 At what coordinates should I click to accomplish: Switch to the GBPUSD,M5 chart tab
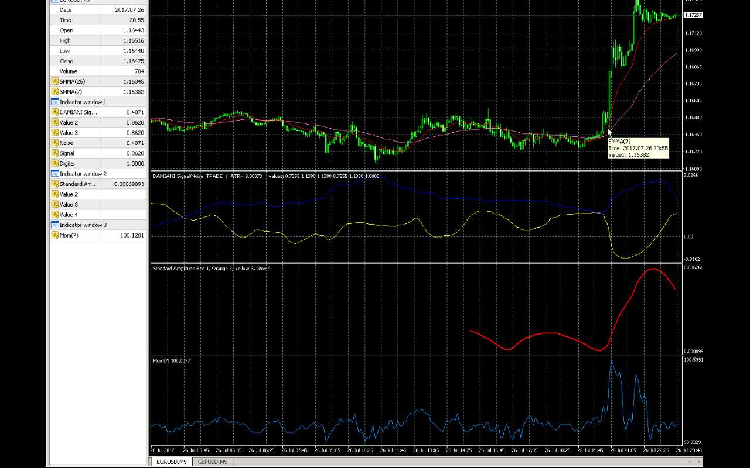point(212,462)
